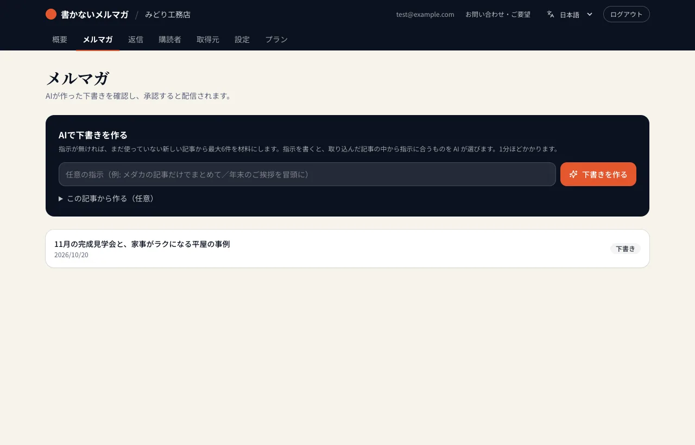Go to the 購読者 tab

click(170, 39)
